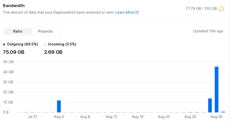
Task: Click the Updated 10m ago timestamp
Action: pyautogui.click(x=208, y=31)
